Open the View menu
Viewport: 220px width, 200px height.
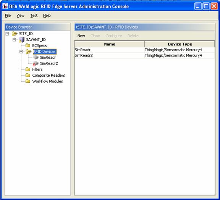click(20, 15)
